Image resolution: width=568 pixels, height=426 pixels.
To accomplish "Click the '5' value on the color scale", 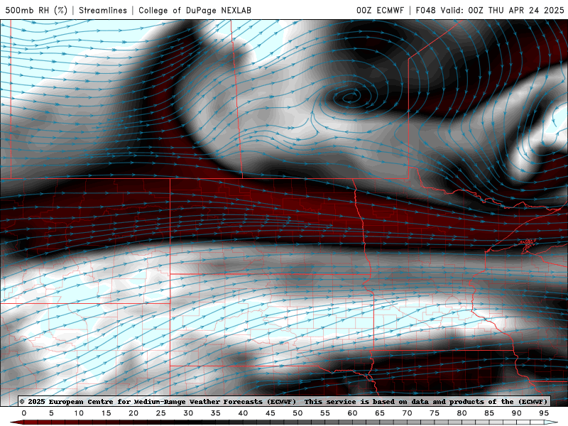I will [51, 413].
